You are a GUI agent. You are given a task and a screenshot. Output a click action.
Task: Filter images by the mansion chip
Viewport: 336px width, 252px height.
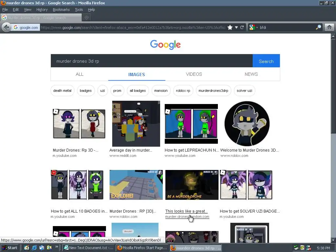[x=161, y=91]
